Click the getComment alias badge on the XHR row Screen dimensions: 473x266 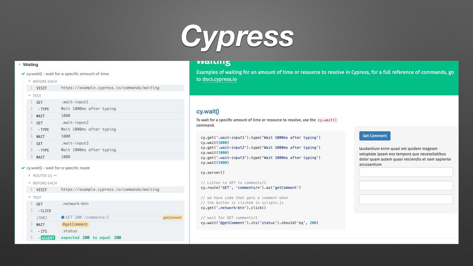[x=172, y=218]
